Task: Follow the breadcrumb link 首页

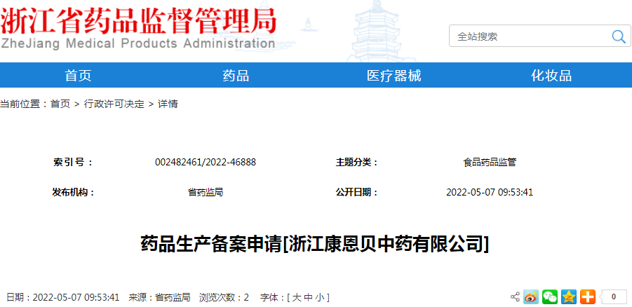Action: point(60,104)
